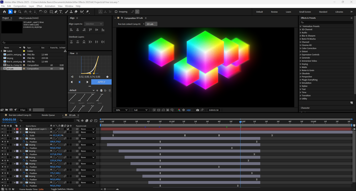The width and height of the screenshot is (356, 191).
Task: Select the Rotation tool
Action: 41,12
